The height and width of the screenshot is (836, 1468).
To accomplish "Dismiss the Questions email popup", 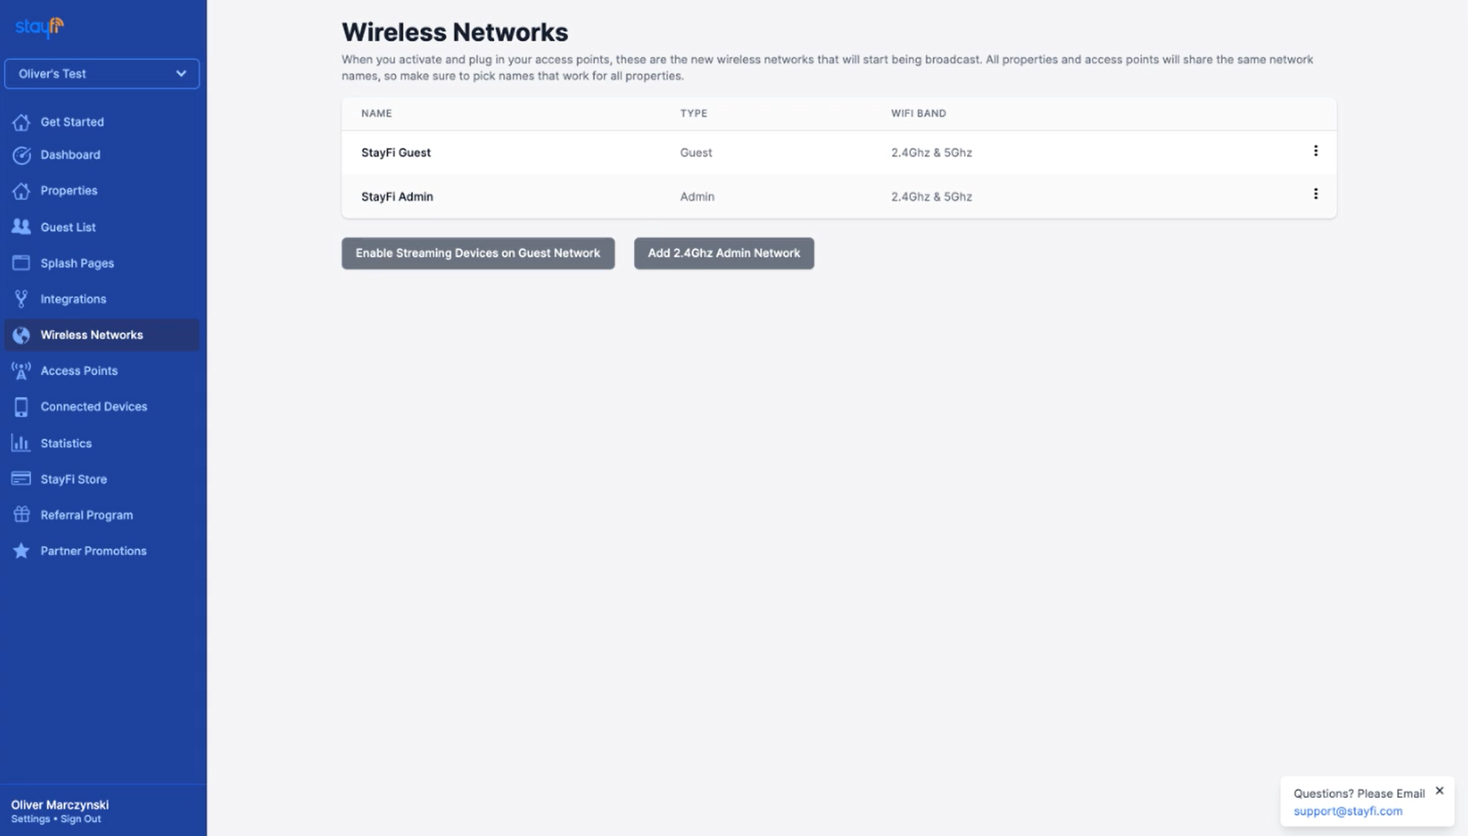I will (x=1439, y=791).
